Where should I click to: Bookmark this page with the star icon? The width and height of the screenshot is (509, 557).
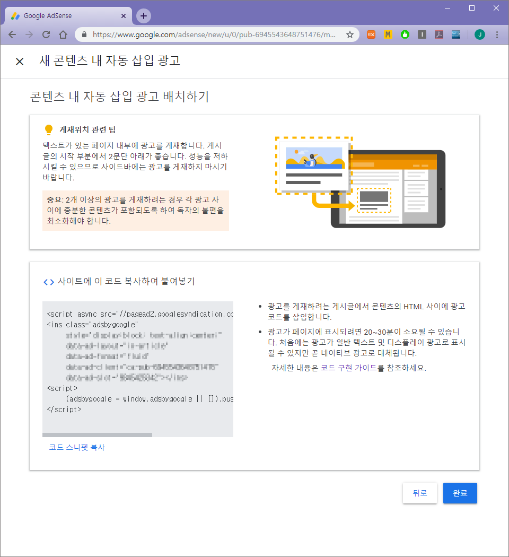[x=350, y=34]
